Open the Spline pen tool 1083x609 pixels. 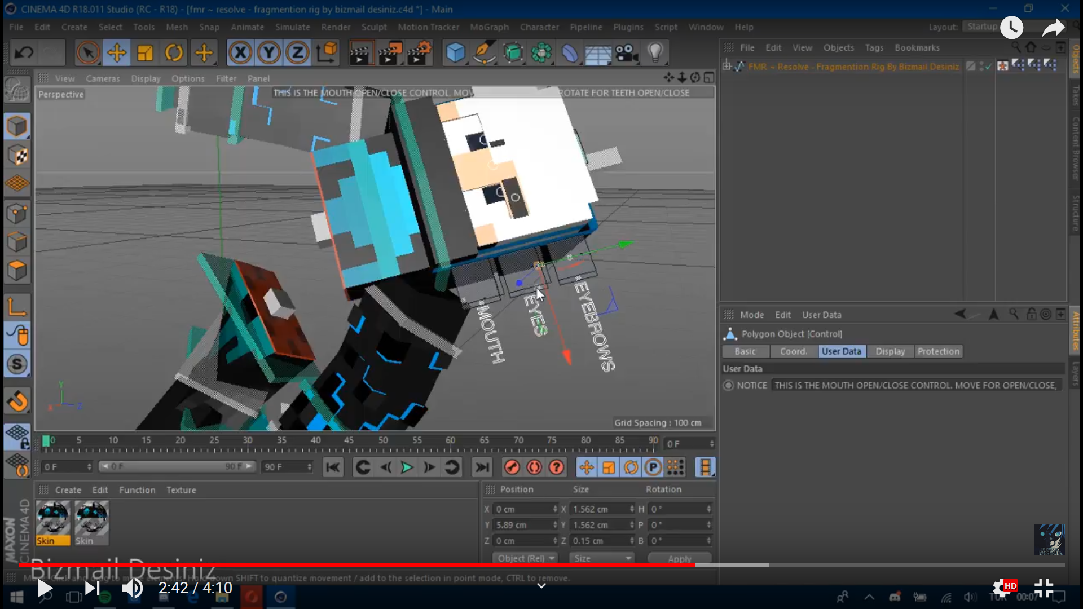click(484, 52)
